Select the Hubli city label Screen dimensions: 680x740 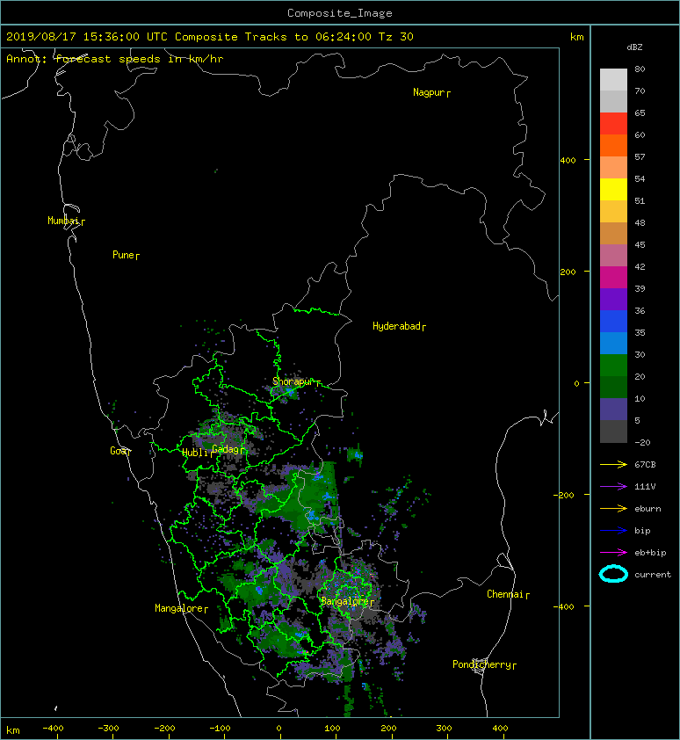click(x=195, y=453)
